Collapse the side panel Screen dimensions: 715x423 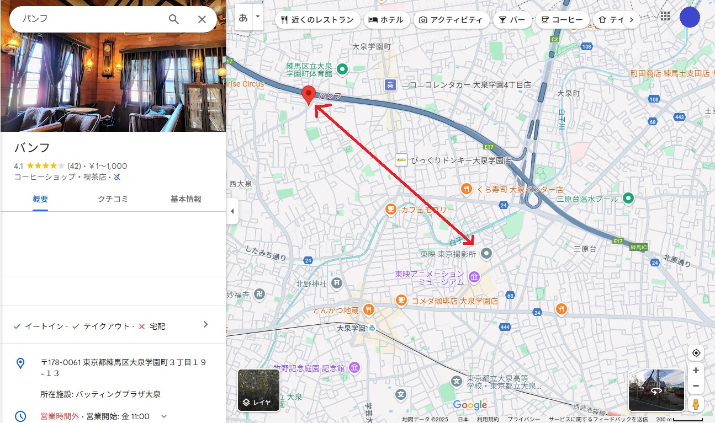[x=232, y=211]
